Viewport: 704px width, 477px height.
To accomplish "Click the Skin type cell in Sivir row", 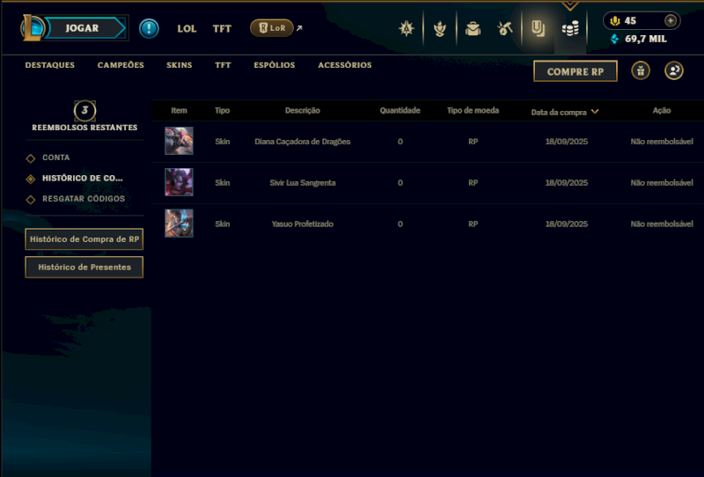I will point(223,183).
